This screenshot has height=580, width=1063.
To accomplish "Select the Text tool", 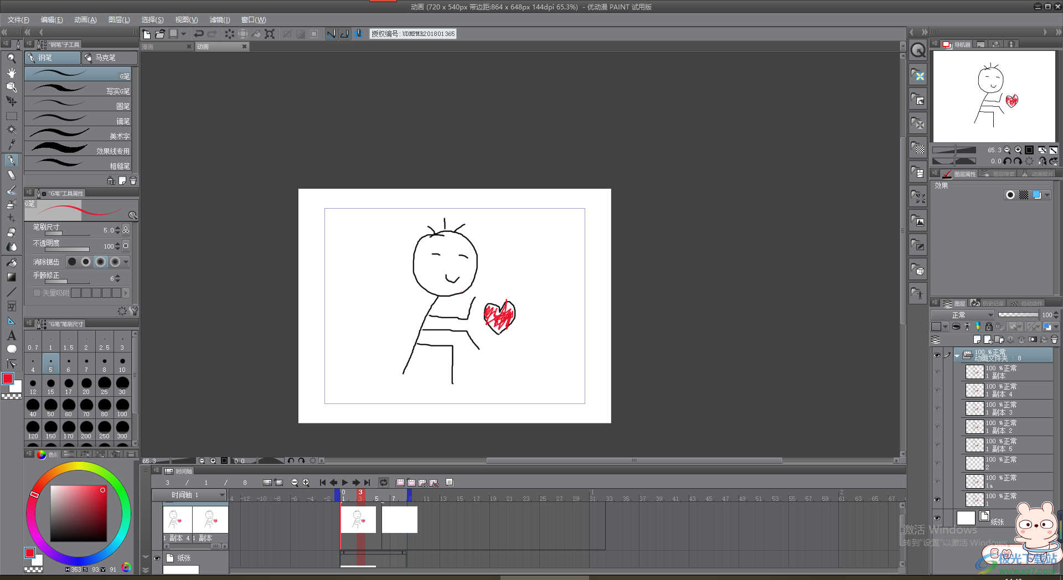I will click(11, 335).
